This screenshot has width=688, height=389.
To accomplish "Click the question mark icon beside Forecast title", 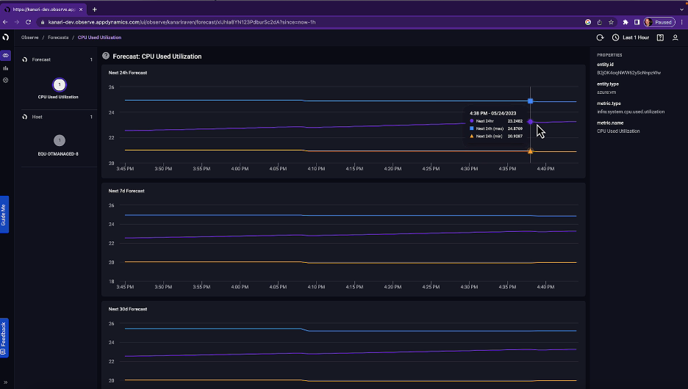I will point(106,56).
